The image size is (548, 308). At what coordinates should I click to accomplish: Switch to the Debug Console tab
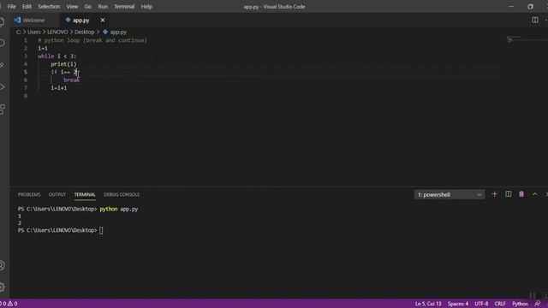(x=122, y=194)
